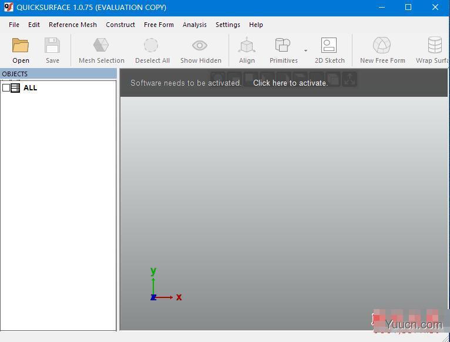Screen dimensions: 450x342
Task: Click the OBJECTS panel header
Action: pyautogui.click(x=58, y=74)
